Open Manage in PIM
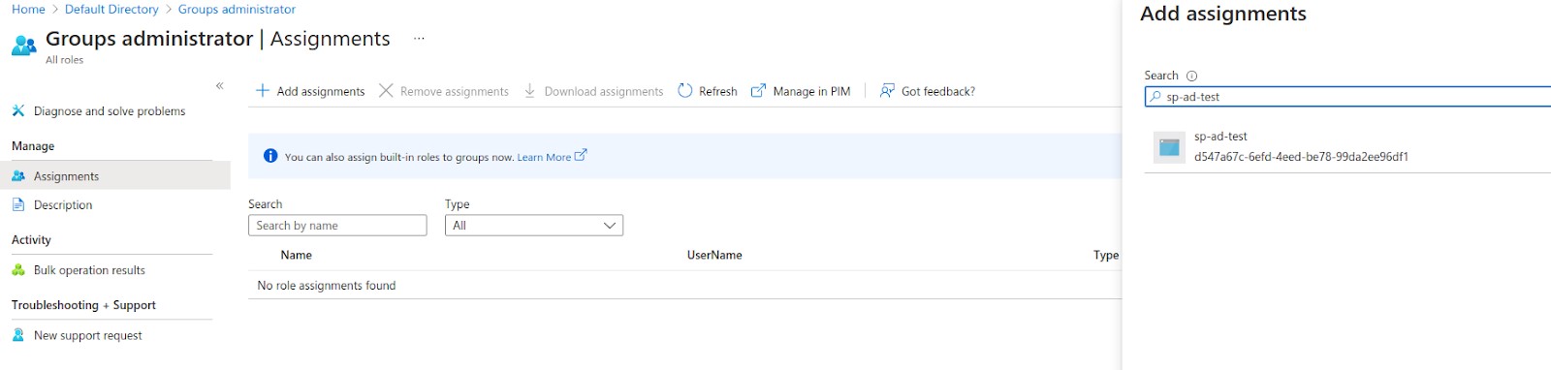1551x370 pixels. (801, 91)
